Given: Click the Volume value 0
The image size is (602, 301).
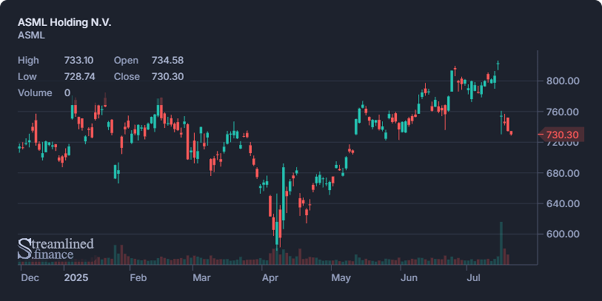Looking at the screenshot, I should 67,93.
